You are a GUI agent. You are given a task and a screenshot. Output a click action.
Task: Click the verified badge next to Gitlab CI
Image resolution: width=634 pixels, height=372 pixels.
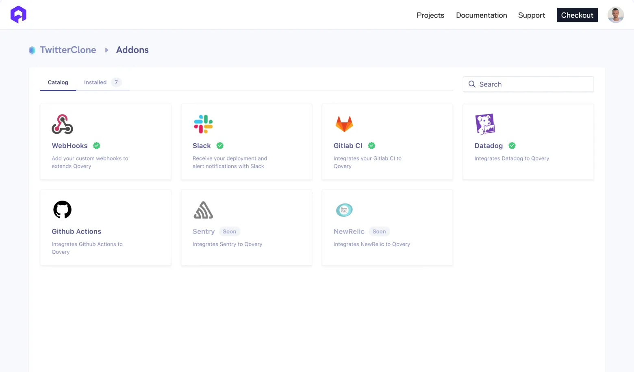tap(371, 145)
